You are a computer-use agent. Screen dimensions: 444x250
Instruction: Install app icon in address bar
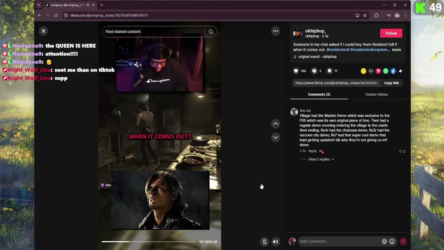click(x=357, y=15)
